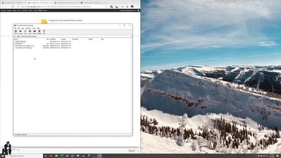
Task: Click the red Delete icon in 7-Zip
Action: (39, 32)
